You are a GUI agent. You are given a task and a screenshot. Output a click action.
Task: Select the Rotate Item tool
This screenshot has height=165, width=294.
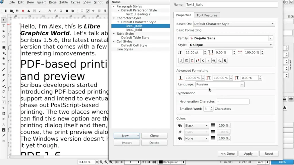point(3,91)
